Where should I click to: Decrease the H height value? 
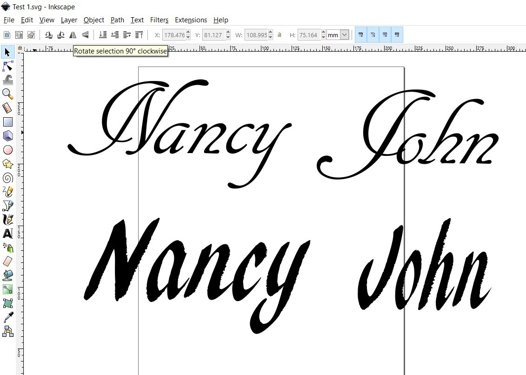click(x=323, y=37)
